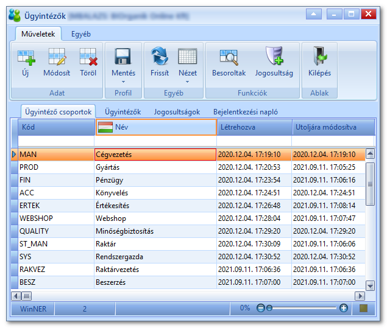
Task: Click the Új new record icon
Action: (x=26, y=57)
